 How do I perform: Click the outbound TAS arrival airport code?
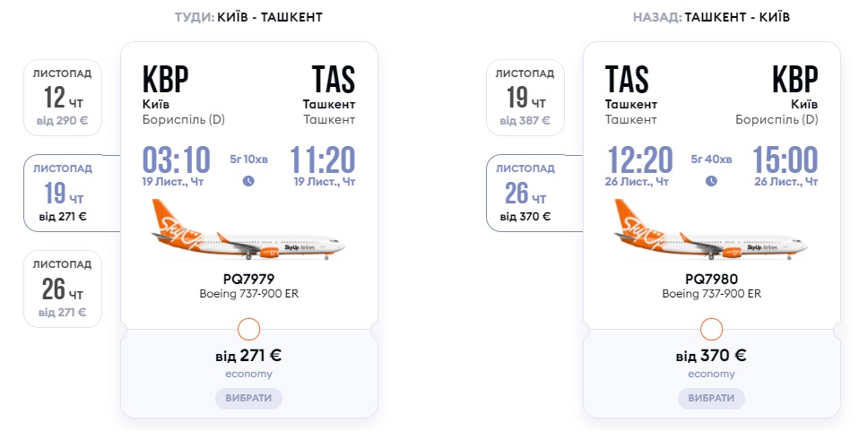(333, 80)
